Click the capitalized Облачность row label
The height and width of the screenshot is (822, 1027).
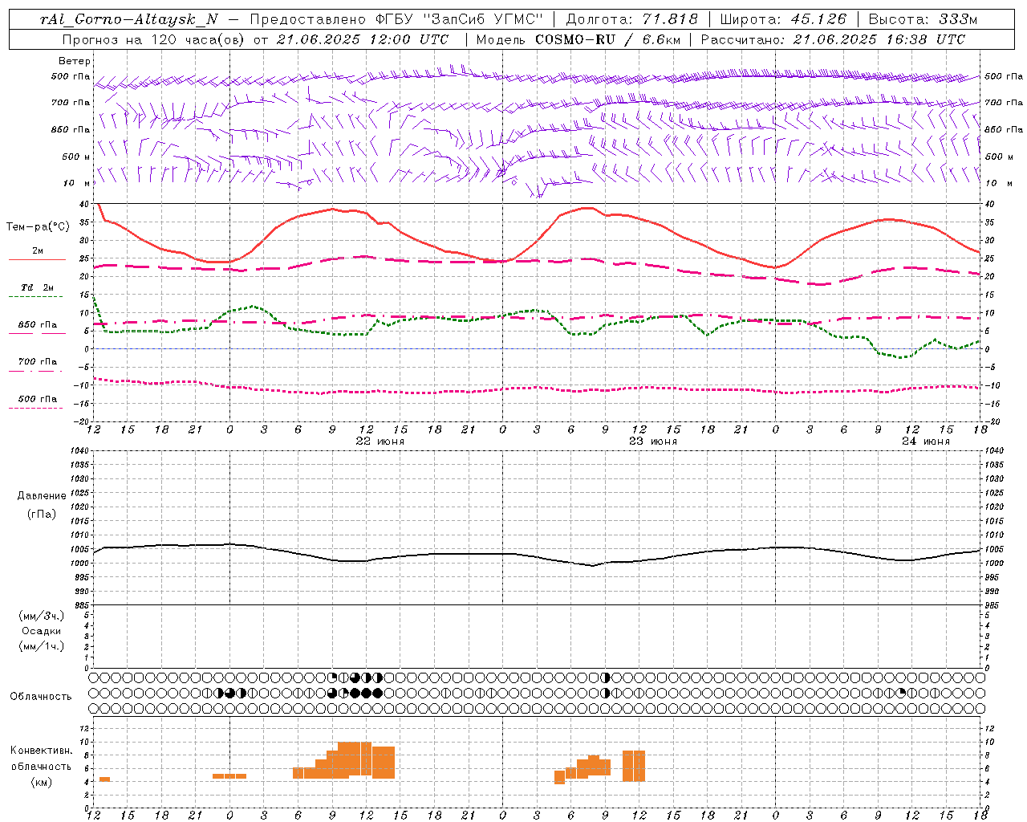(x=41, y=697)
